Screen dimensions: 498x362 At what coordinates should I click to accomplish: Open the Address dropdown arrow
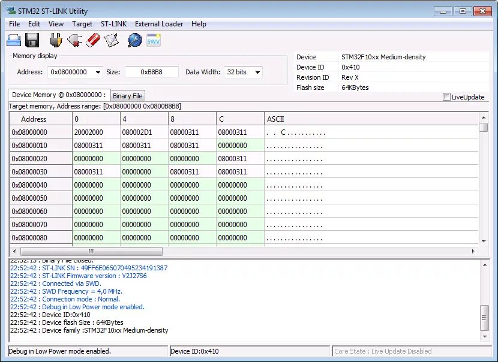[x=98, y=73]
